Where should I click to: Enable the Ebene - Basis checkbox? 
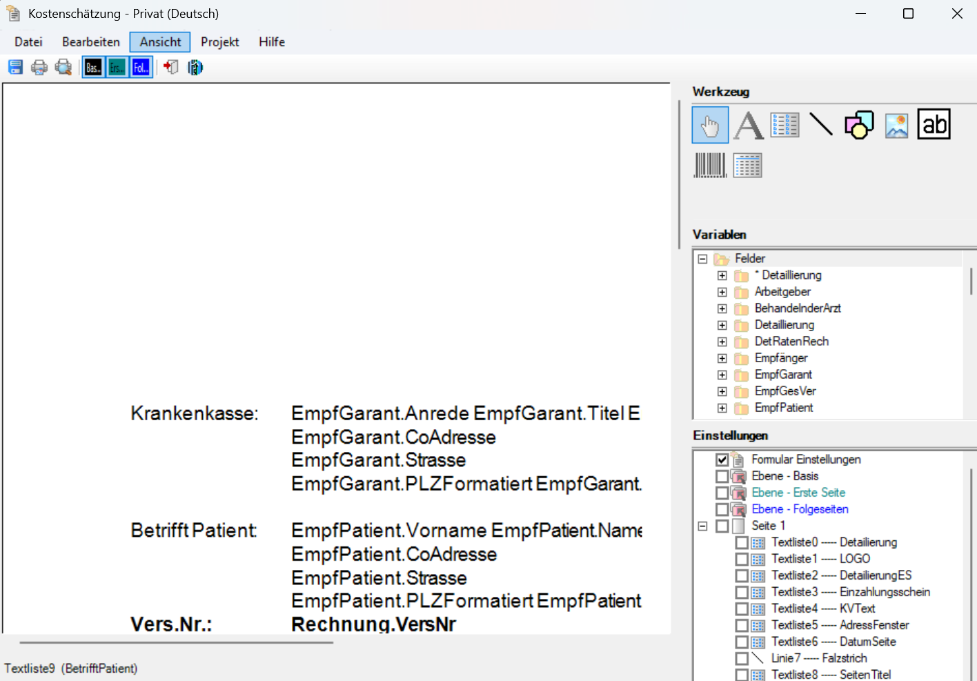[x=722, y=476]
